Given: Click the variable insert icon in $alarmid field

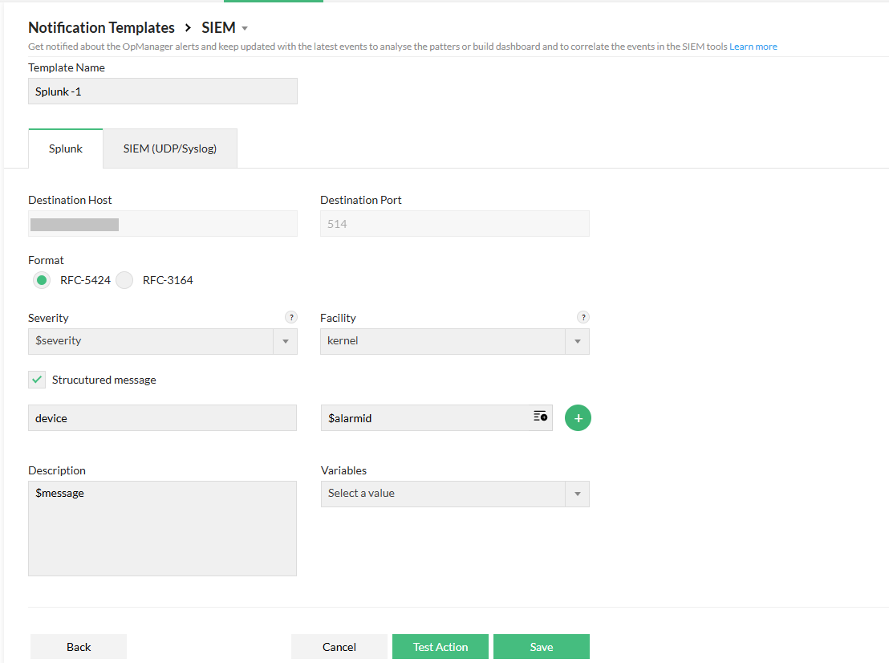Looking at the screenshot, I should pyautogui.click(x=540, y=417).
